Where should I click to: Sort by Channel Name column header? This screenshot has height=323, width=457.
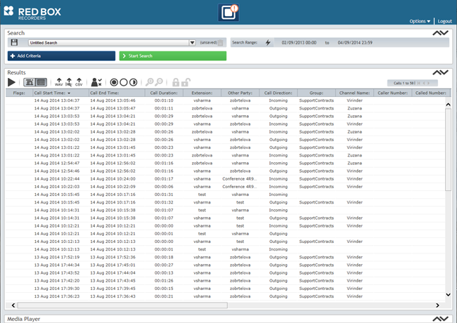354,93
